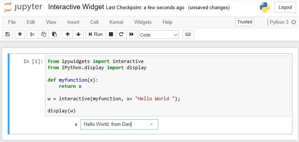Insert cell below with plus icon
299x142 pixels.
(20, 34)
